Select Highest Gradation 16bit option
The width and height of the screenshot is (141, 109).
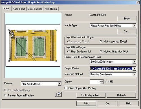pyautogui.click(x=101, y=51)
